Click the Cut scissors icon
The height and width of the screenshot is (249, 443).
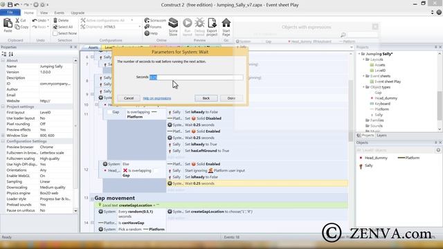click(x=17, y=20)
